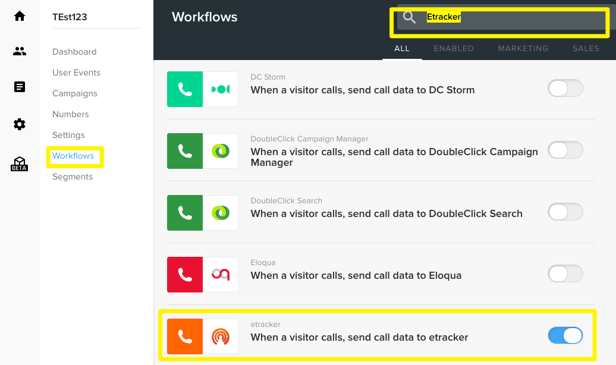
Task: Click DoubleClick Campaign Manager phone icon
Action: point(185,151)
